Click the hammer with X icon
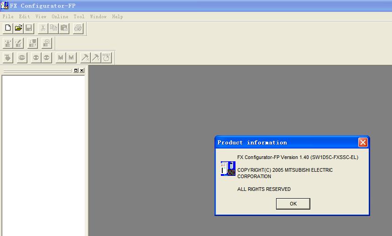The width and height of the screenshot is (392, 236). pos(85,58)
